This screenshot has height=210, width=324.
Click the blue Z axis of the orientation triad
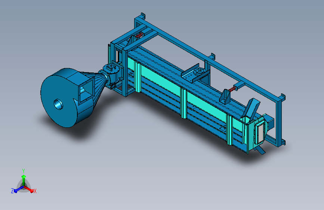(19, 189)
